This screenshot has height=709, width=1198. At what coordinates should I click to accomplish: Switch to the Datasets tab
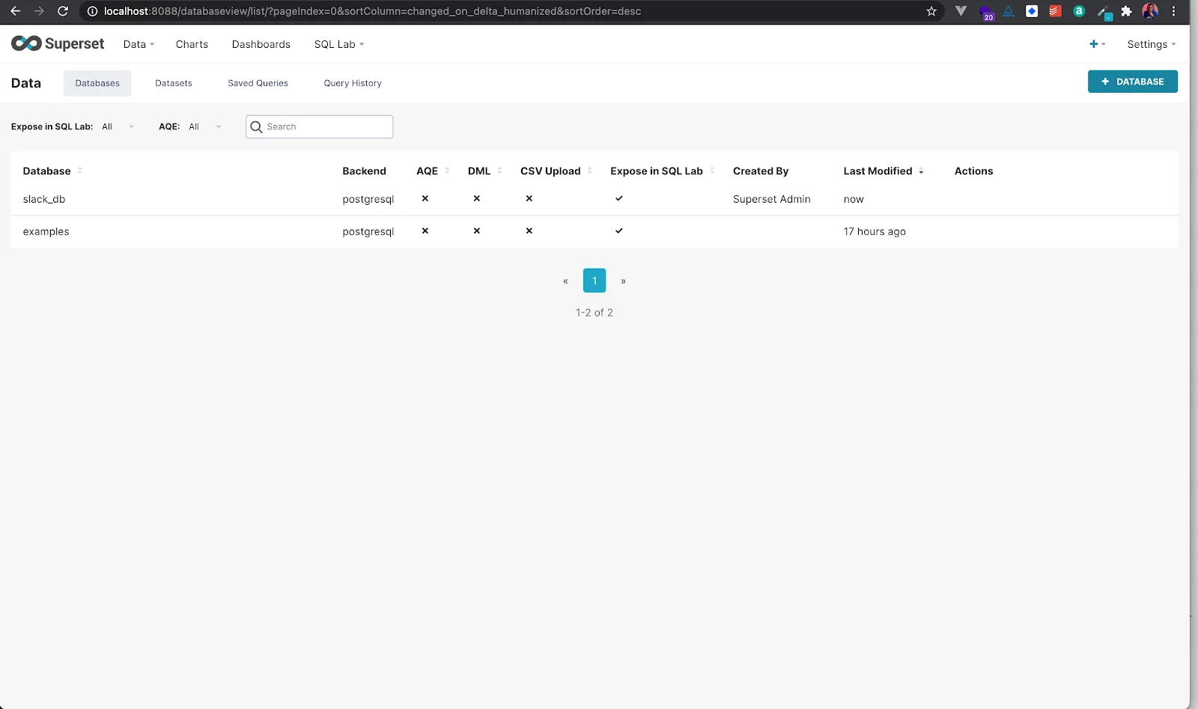(x=174, y=83)
